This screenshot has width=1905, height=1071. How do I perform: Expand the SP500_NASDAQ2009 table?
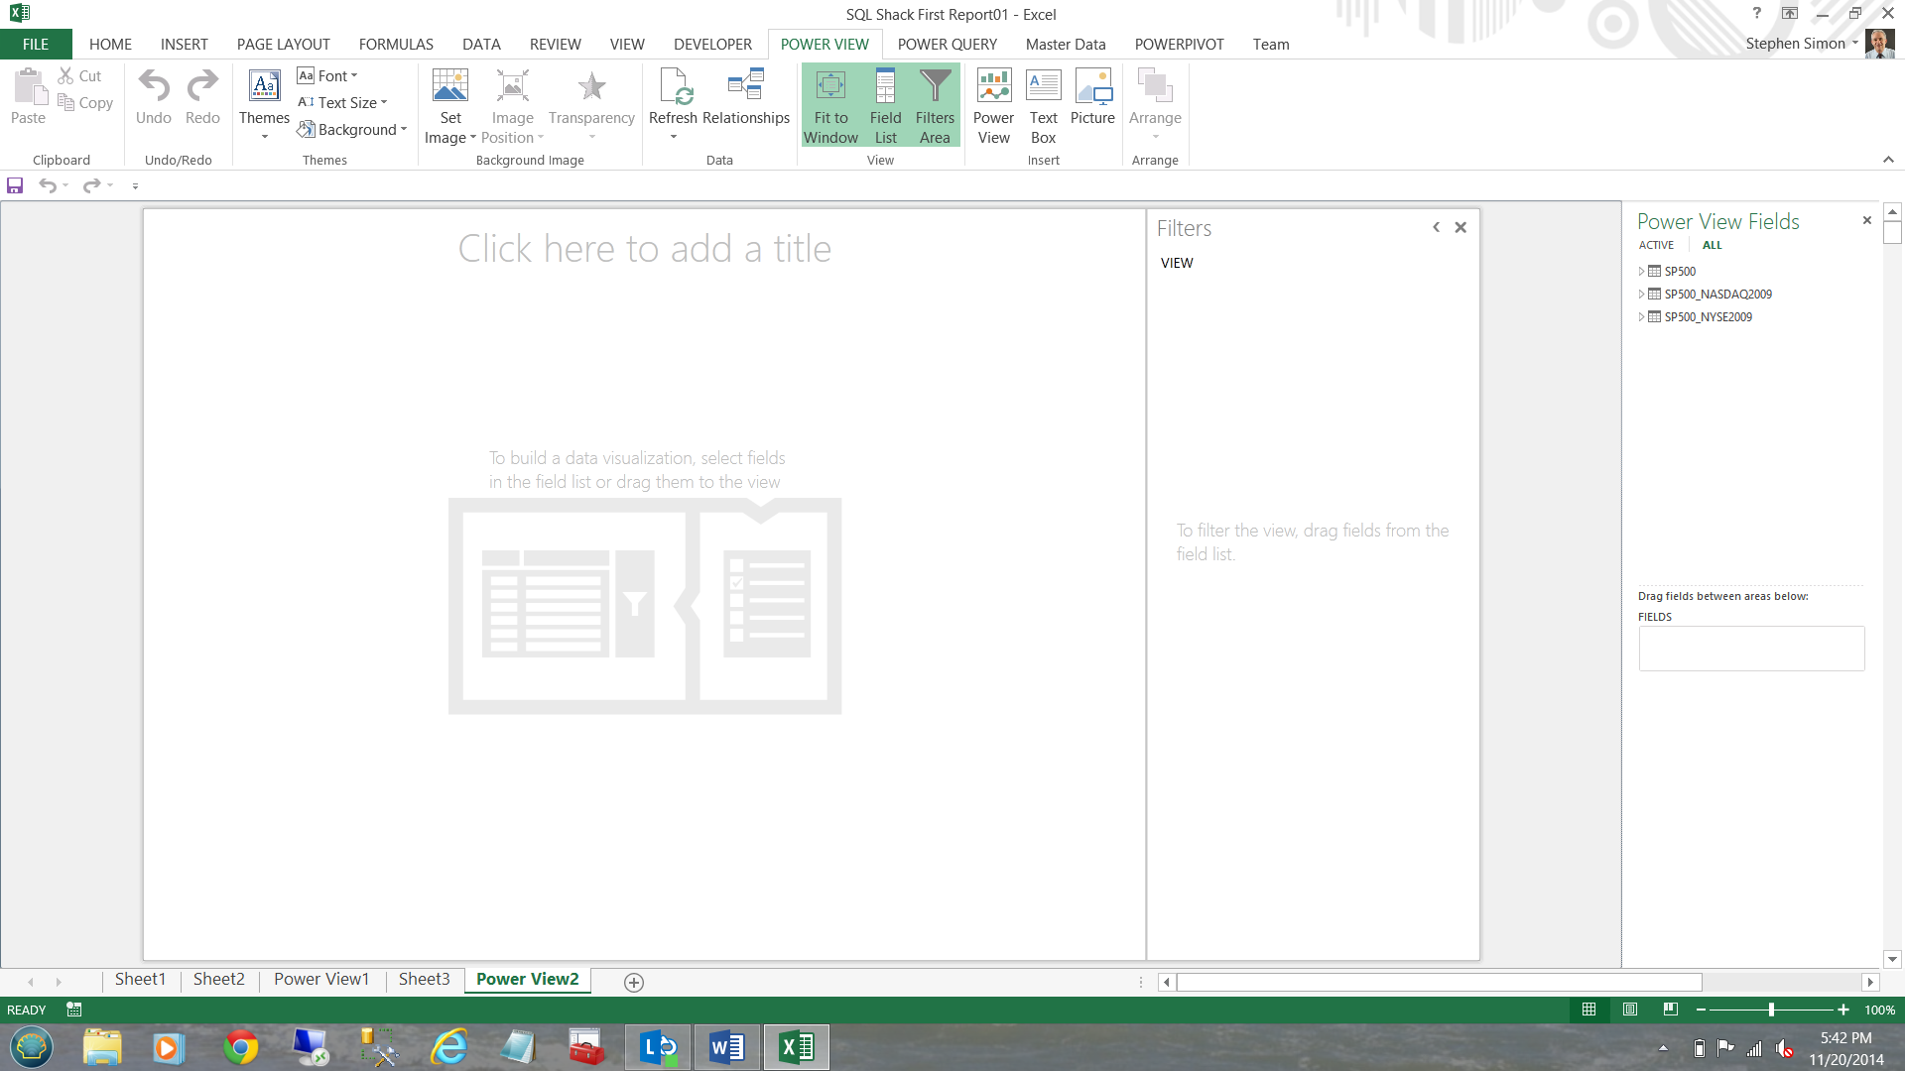coord(1641,294)
